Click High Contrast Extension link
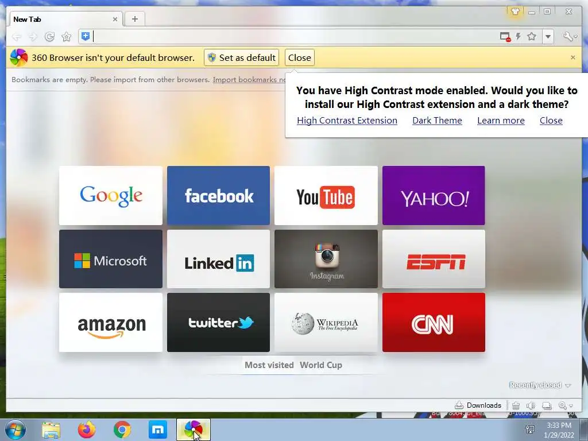The width and height of the screenshot is (588, 441). 347,121
